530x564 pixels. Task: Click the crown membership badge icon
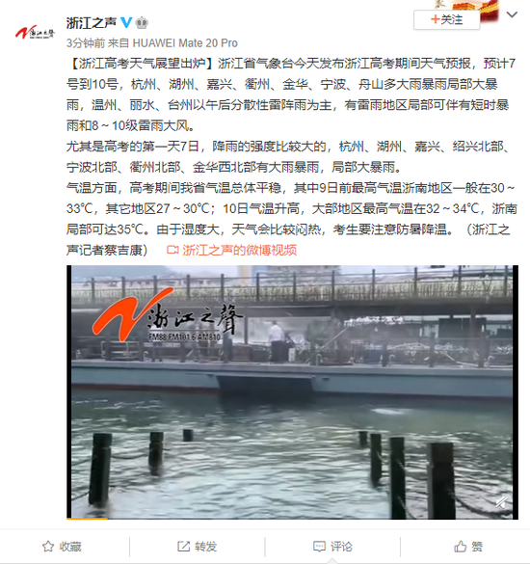pyautogui.click(x=142, y=23)
